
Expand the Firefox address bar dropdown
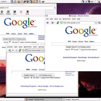(96, 23)
